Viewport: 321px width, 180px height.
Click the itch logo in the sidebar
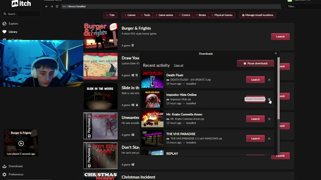(21, 3)
